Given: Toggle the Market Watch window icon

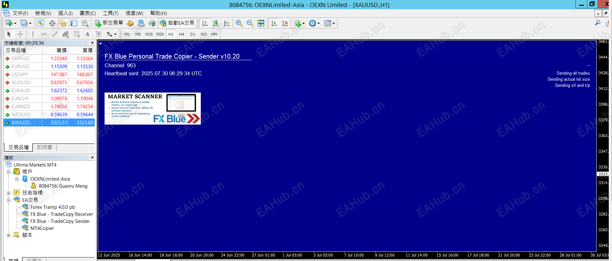Looking at the screenshot, I should [41, 23].
